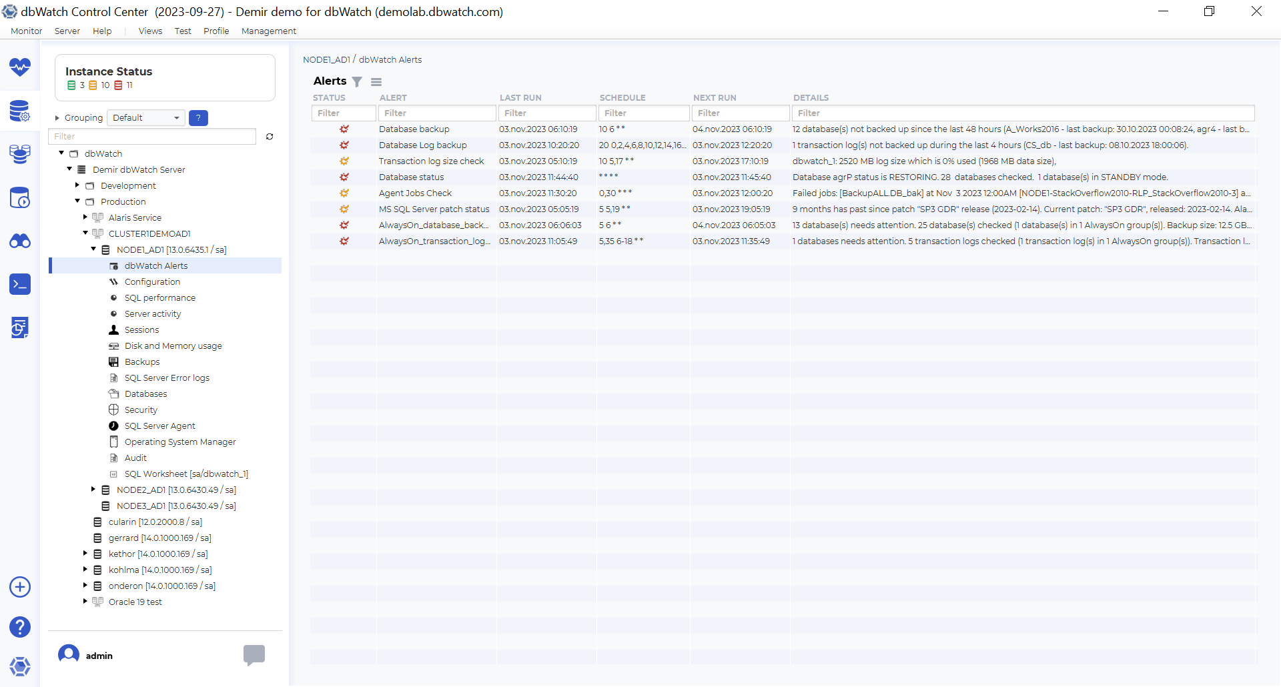Image resolution: width=1281 pixels, height=687 pixels.
Task: Click the Agent Jobs Check status icon
Action: tap(344, 193)
